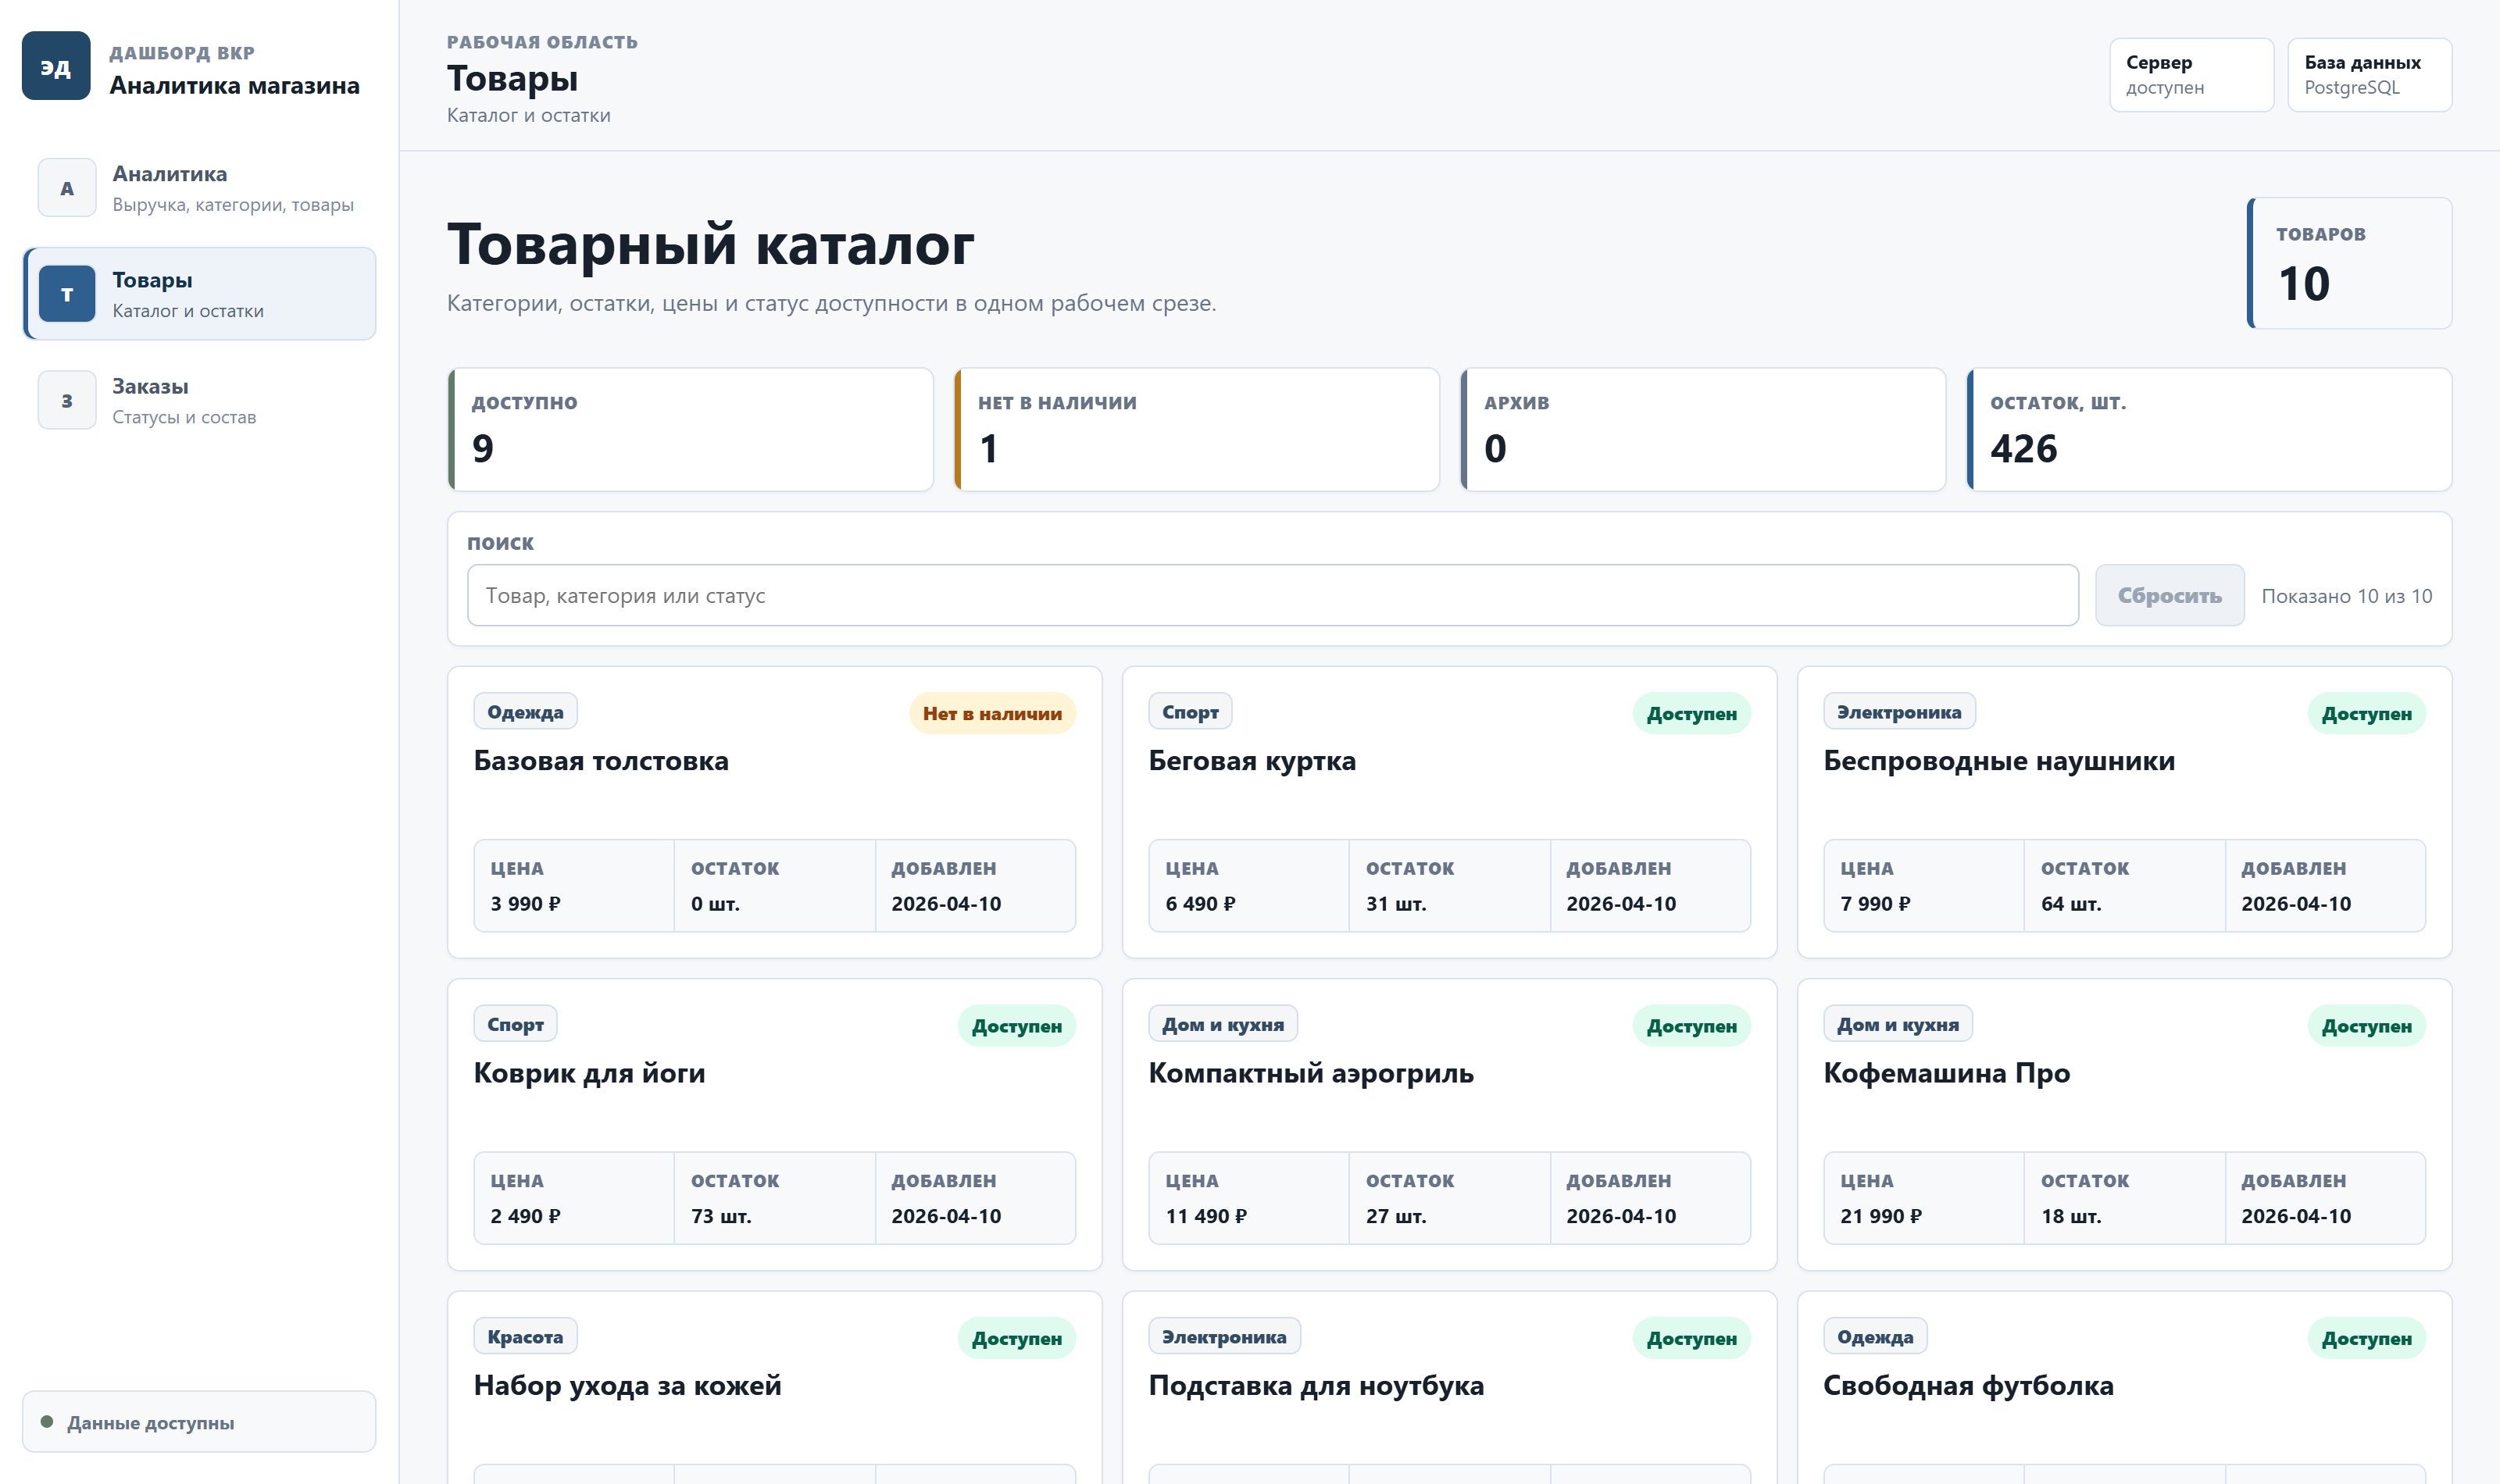The height and width of the screenshot is (1484, 2500).
Task: Click price '3 990 ₽' of Базовая толстовка
Action: coord(525,903)
